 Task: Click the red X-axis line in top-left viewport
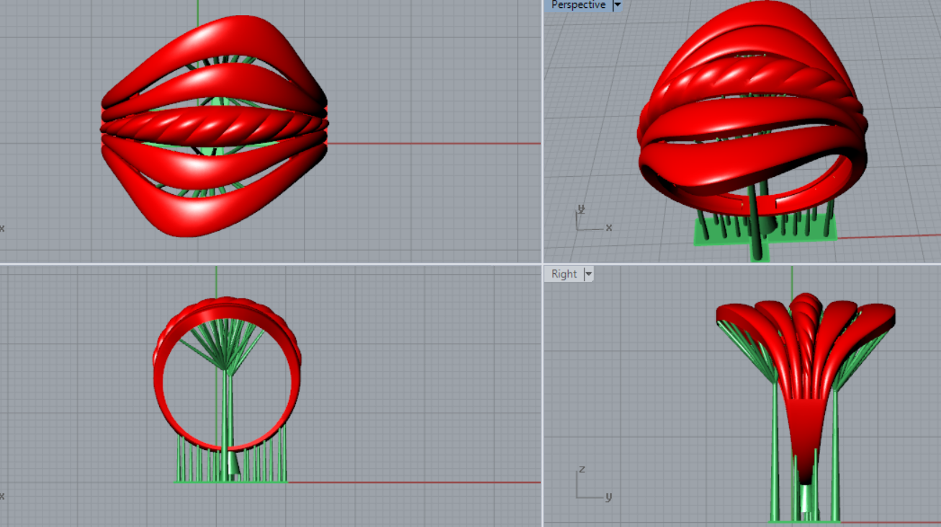(x=432, y=143)
